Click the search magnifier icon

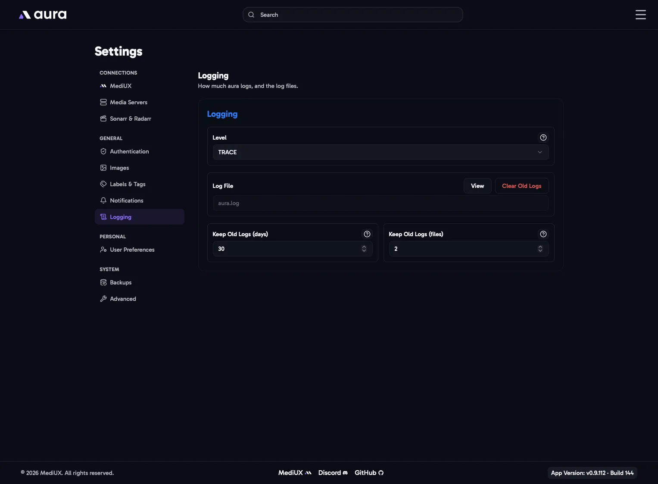251,15
